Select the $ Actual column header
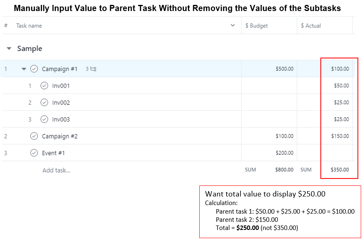The image size is (364, 241). [x=311, y=25]
